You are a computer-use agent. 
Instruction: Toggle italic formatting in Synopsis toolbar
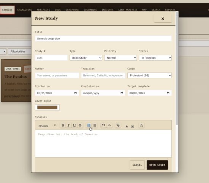pyautogui.click(x=68, y=125)
